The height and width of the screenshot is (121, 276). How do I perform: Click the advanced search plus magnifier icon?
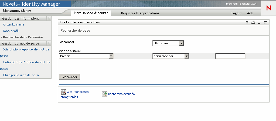[104, 94]
